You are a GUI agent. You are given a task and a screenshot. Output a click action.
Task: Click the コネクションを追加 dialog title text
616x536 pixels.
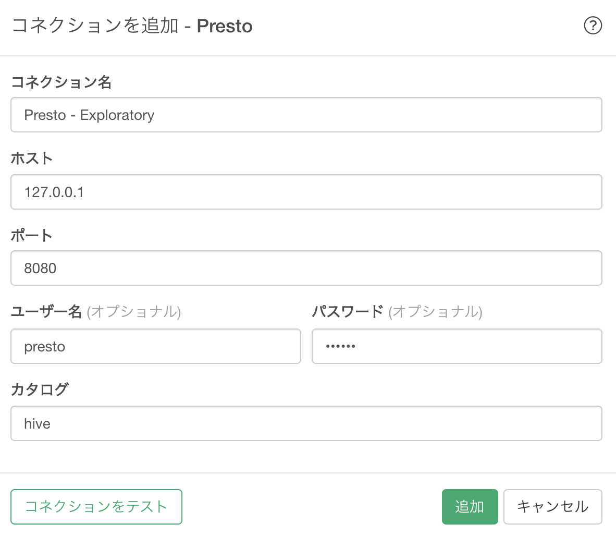95,26
